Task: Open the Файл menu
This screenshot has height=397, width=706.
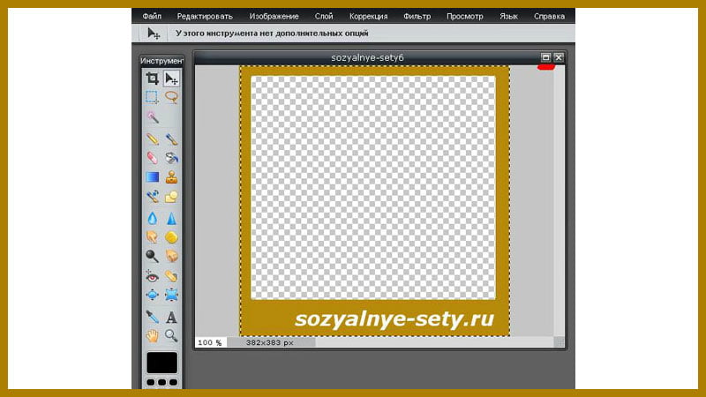Action: 152,16
